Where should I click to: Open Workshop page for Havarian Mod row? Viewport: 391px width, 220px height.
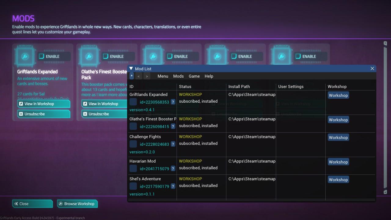click(x=338, y=162)
